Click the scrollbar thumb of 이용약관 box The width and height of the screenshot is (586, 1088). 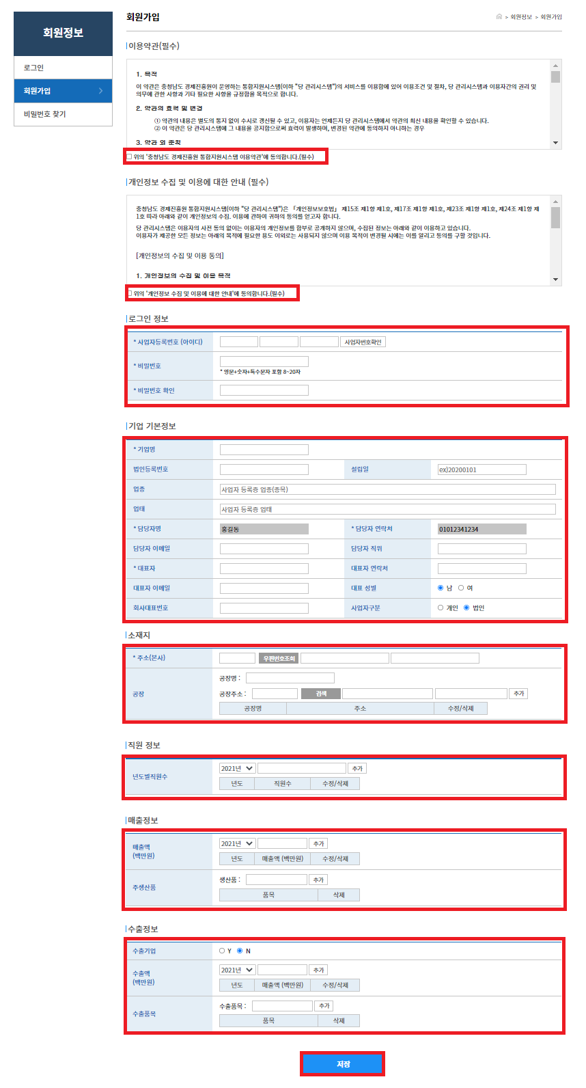click(x=556, y=77)
